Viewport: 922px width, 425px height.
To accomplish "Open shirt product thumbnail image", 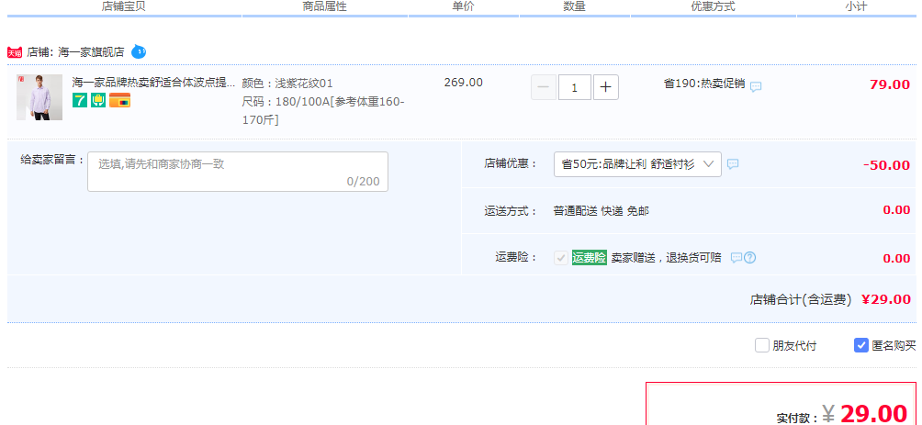I will [39, 97].
